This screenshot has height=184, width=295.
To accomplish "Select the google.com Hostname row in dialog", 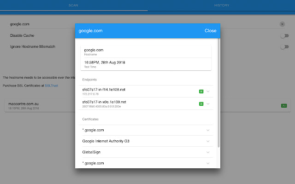I will click(x=146, y=52).
